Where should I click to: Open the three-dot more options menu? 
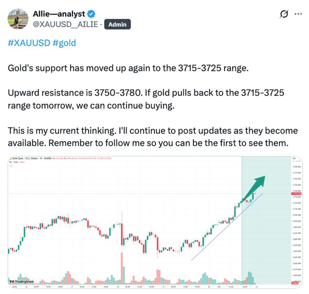[298, 14]
